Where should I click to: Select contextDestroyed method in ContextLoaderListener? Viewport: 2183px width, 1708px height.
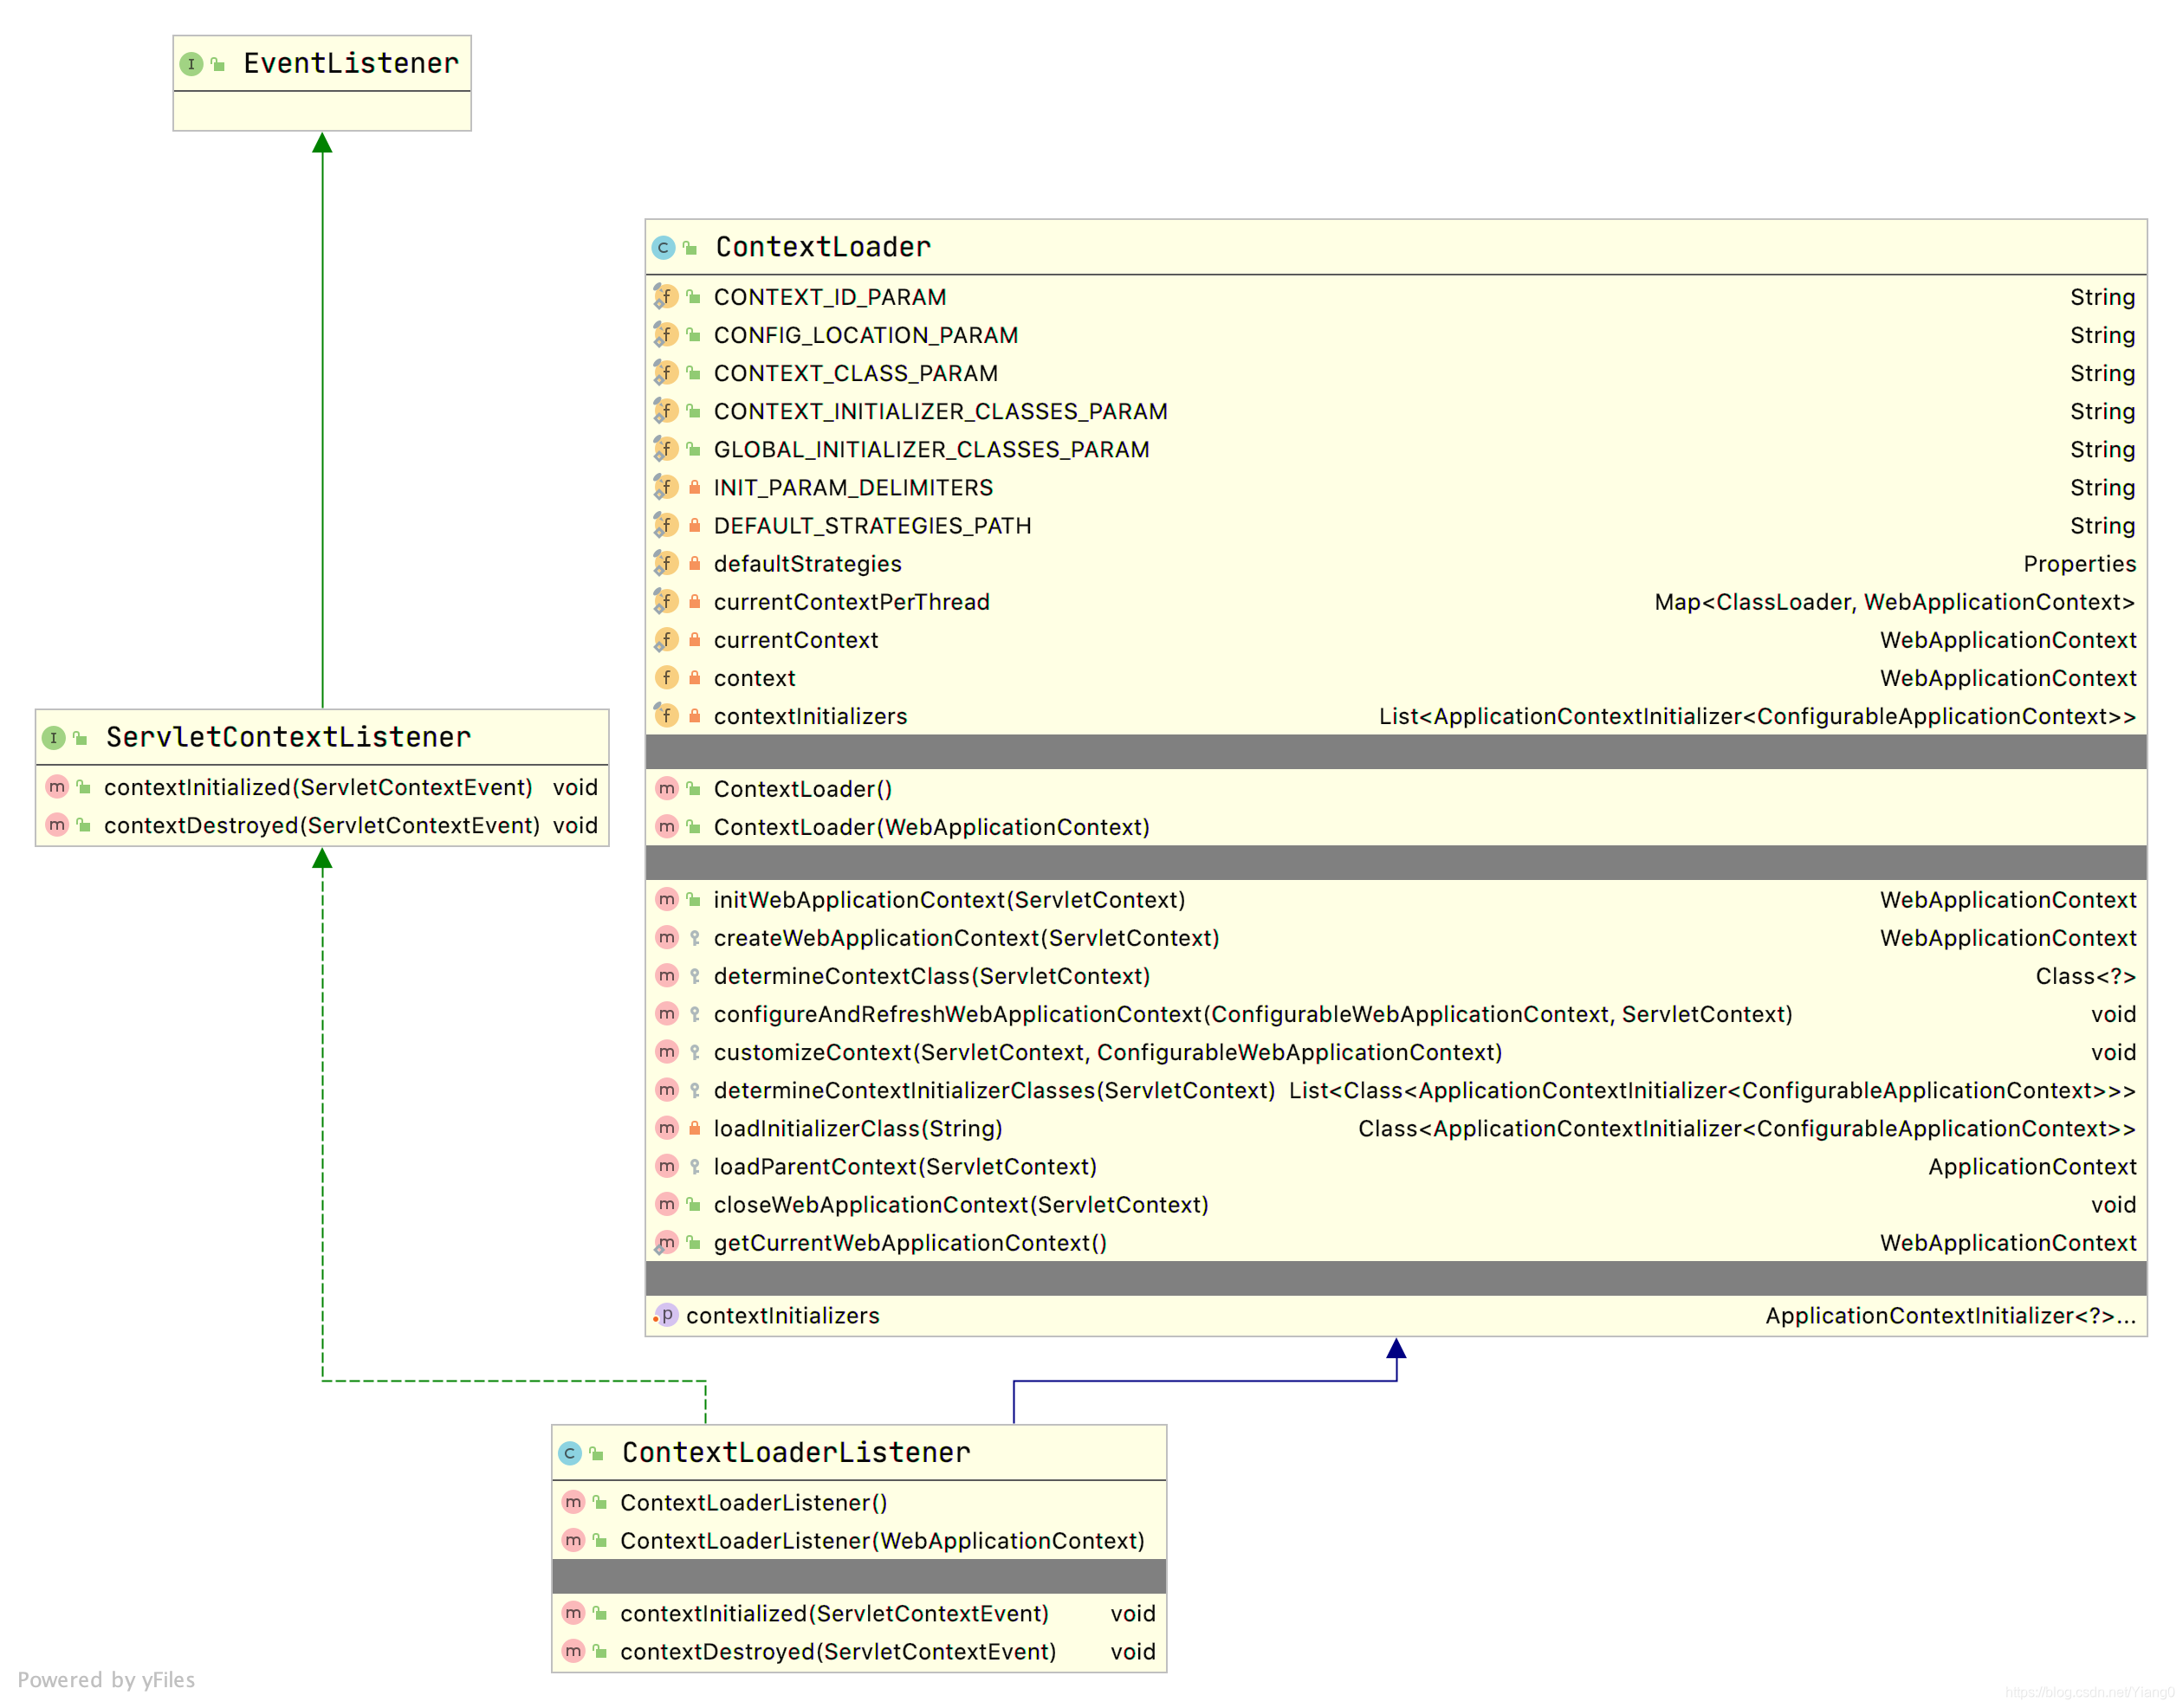coord(838,1651)
